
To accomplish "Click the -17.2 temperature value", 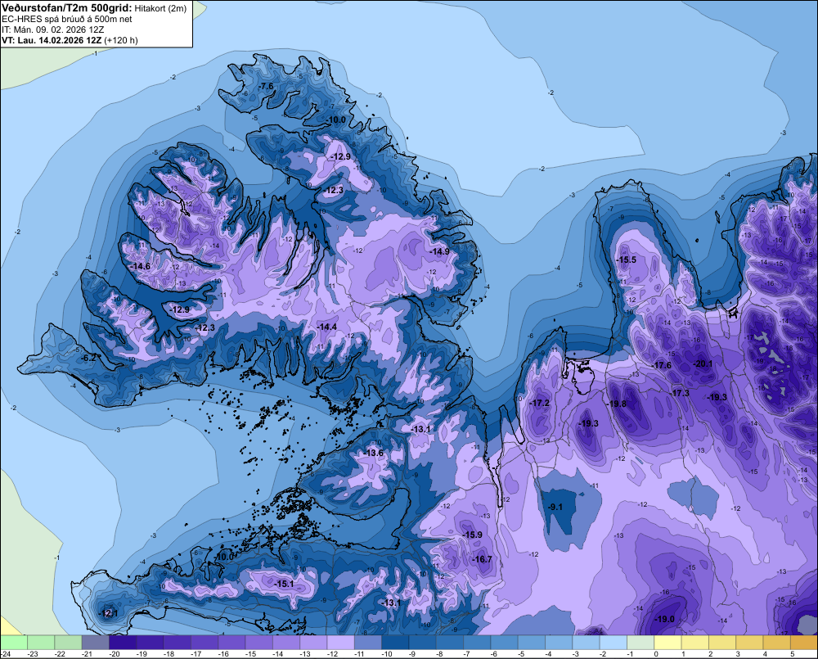I will click(x=539, y=403).
